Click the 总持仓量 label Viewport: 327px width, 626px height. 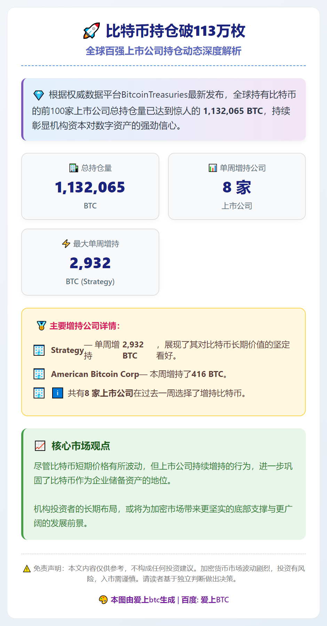[97, 168]
